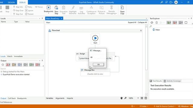The width and height of the screenshot is (193, 108).
Task: Switch to the Immediate tab
Action: (x=18, y=56)
